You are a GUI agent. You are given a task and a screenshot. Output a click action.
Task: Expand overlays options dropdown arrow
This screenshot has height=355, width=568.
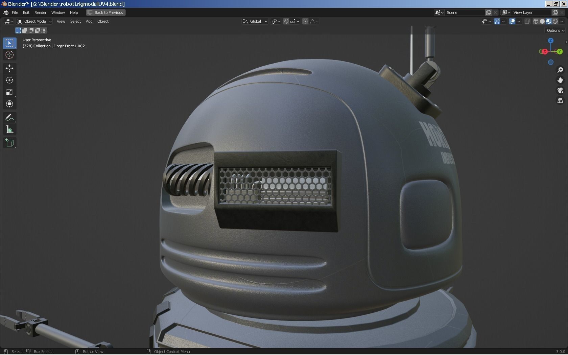pyautogui.click(x=519, y=21)
